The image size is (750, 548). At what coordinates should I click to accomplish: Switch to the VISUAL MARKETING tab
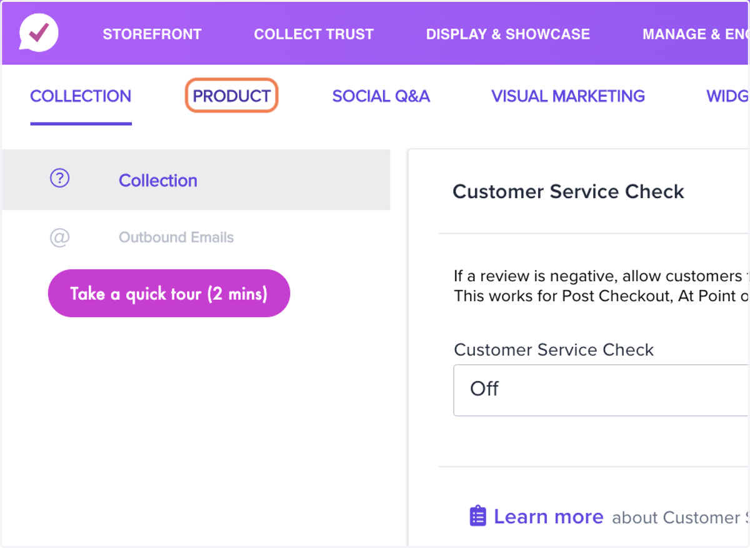click(568, 96)
